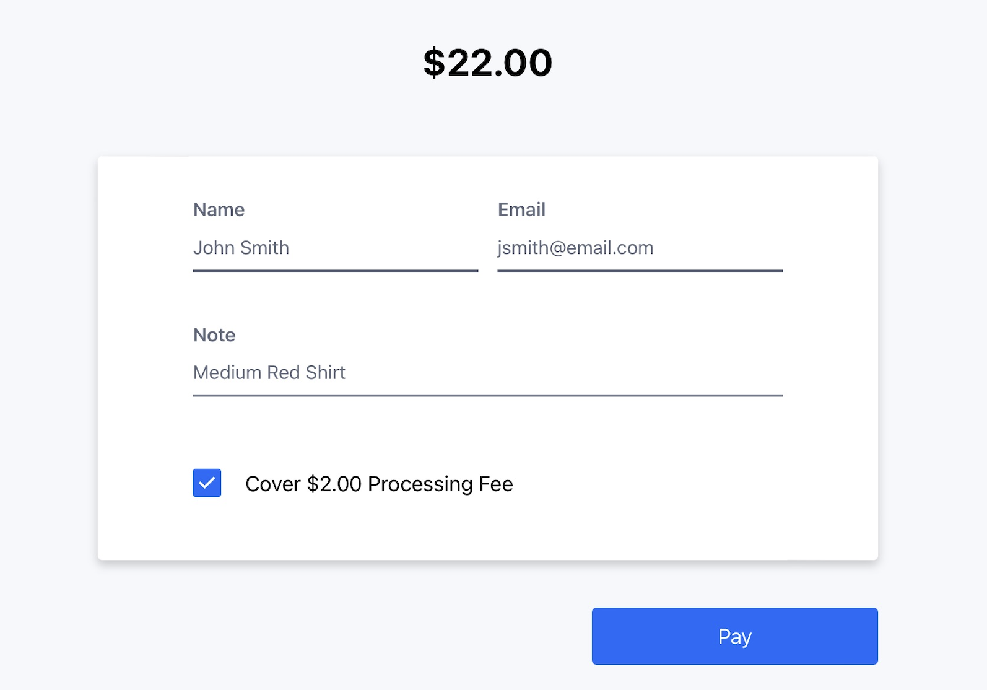Screen dimensions: 987x690
Task: Click the "Name" field label
Action: point(219,210)
